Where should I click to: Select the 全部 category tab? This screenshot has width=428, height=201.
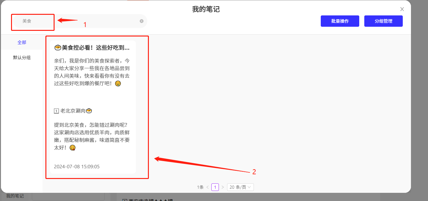pos(22,42)
